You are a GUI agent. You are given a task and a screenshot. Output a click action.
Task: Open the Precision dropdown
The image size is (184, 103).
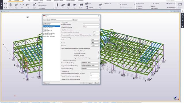[x=95, y=45]
